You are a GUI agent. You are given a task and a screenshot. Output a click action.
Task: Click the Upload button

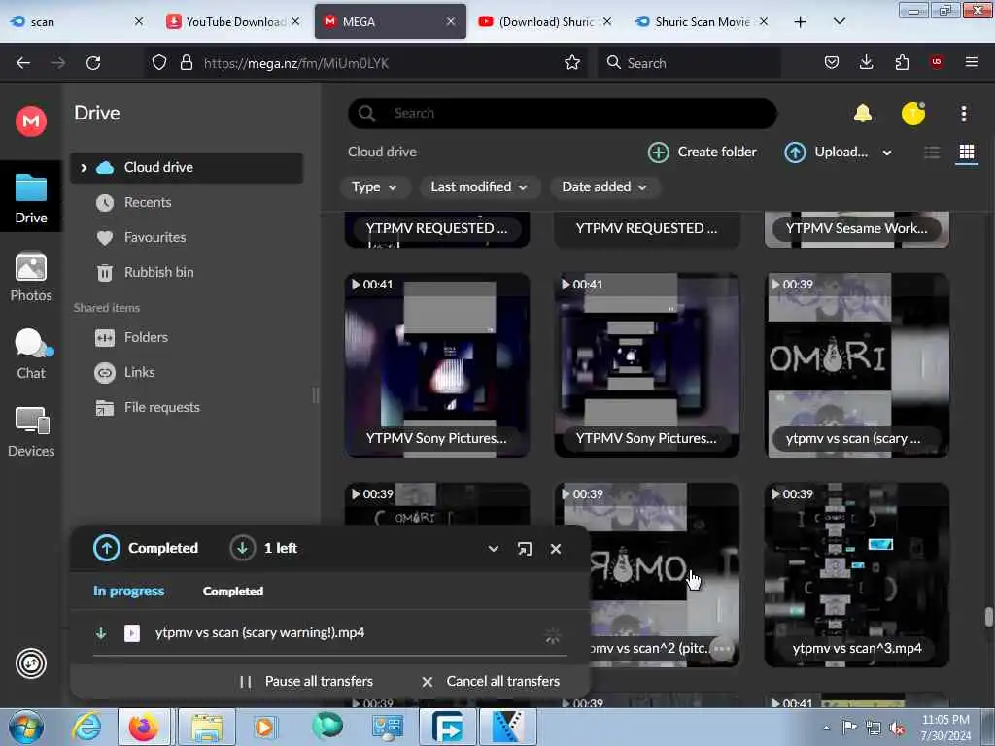(x=826, y=153)
